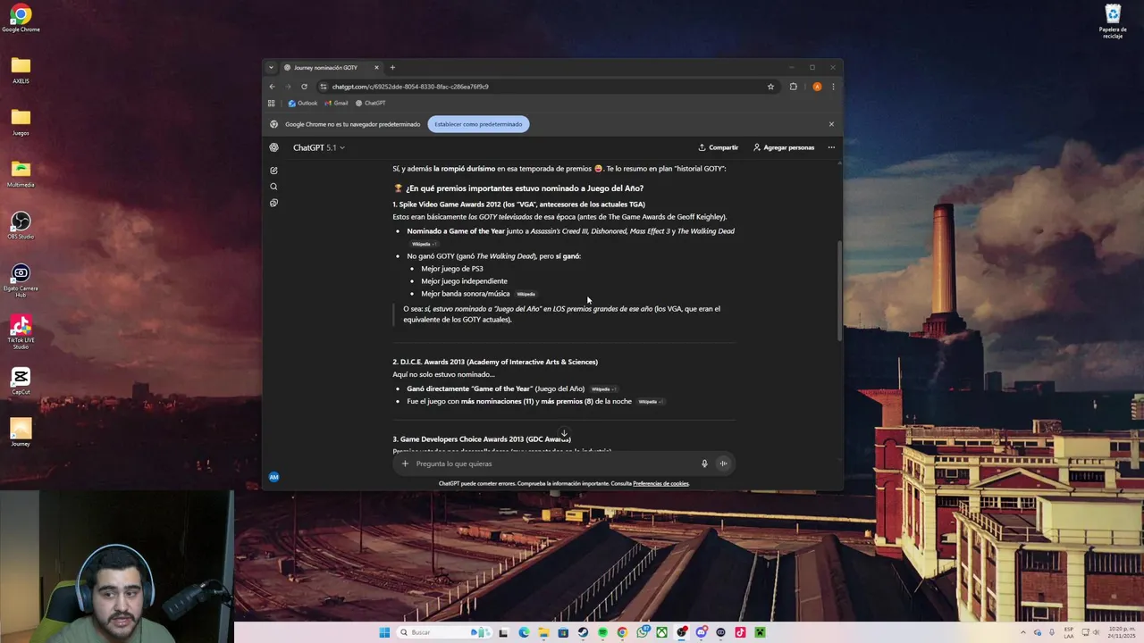The height and width of the screenshot is (643, 1144).
Task: Open Spotify from the taskbar
Action: (602, 632)
